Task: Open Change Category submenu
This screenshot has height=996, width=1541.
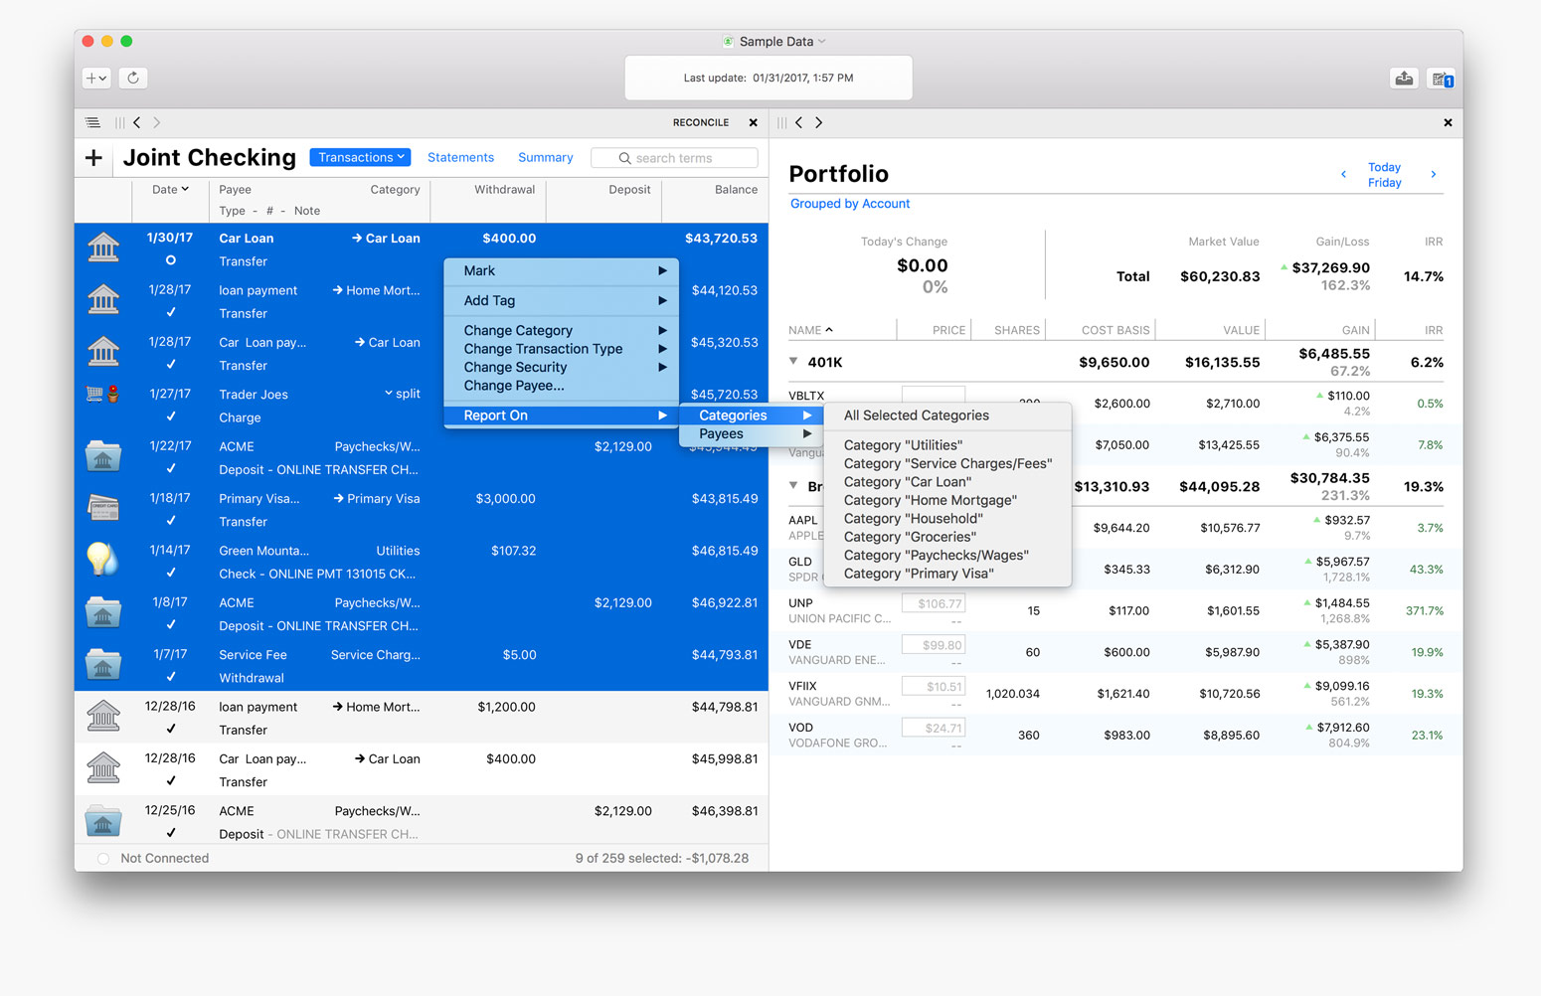Action: tap(562, 330)
